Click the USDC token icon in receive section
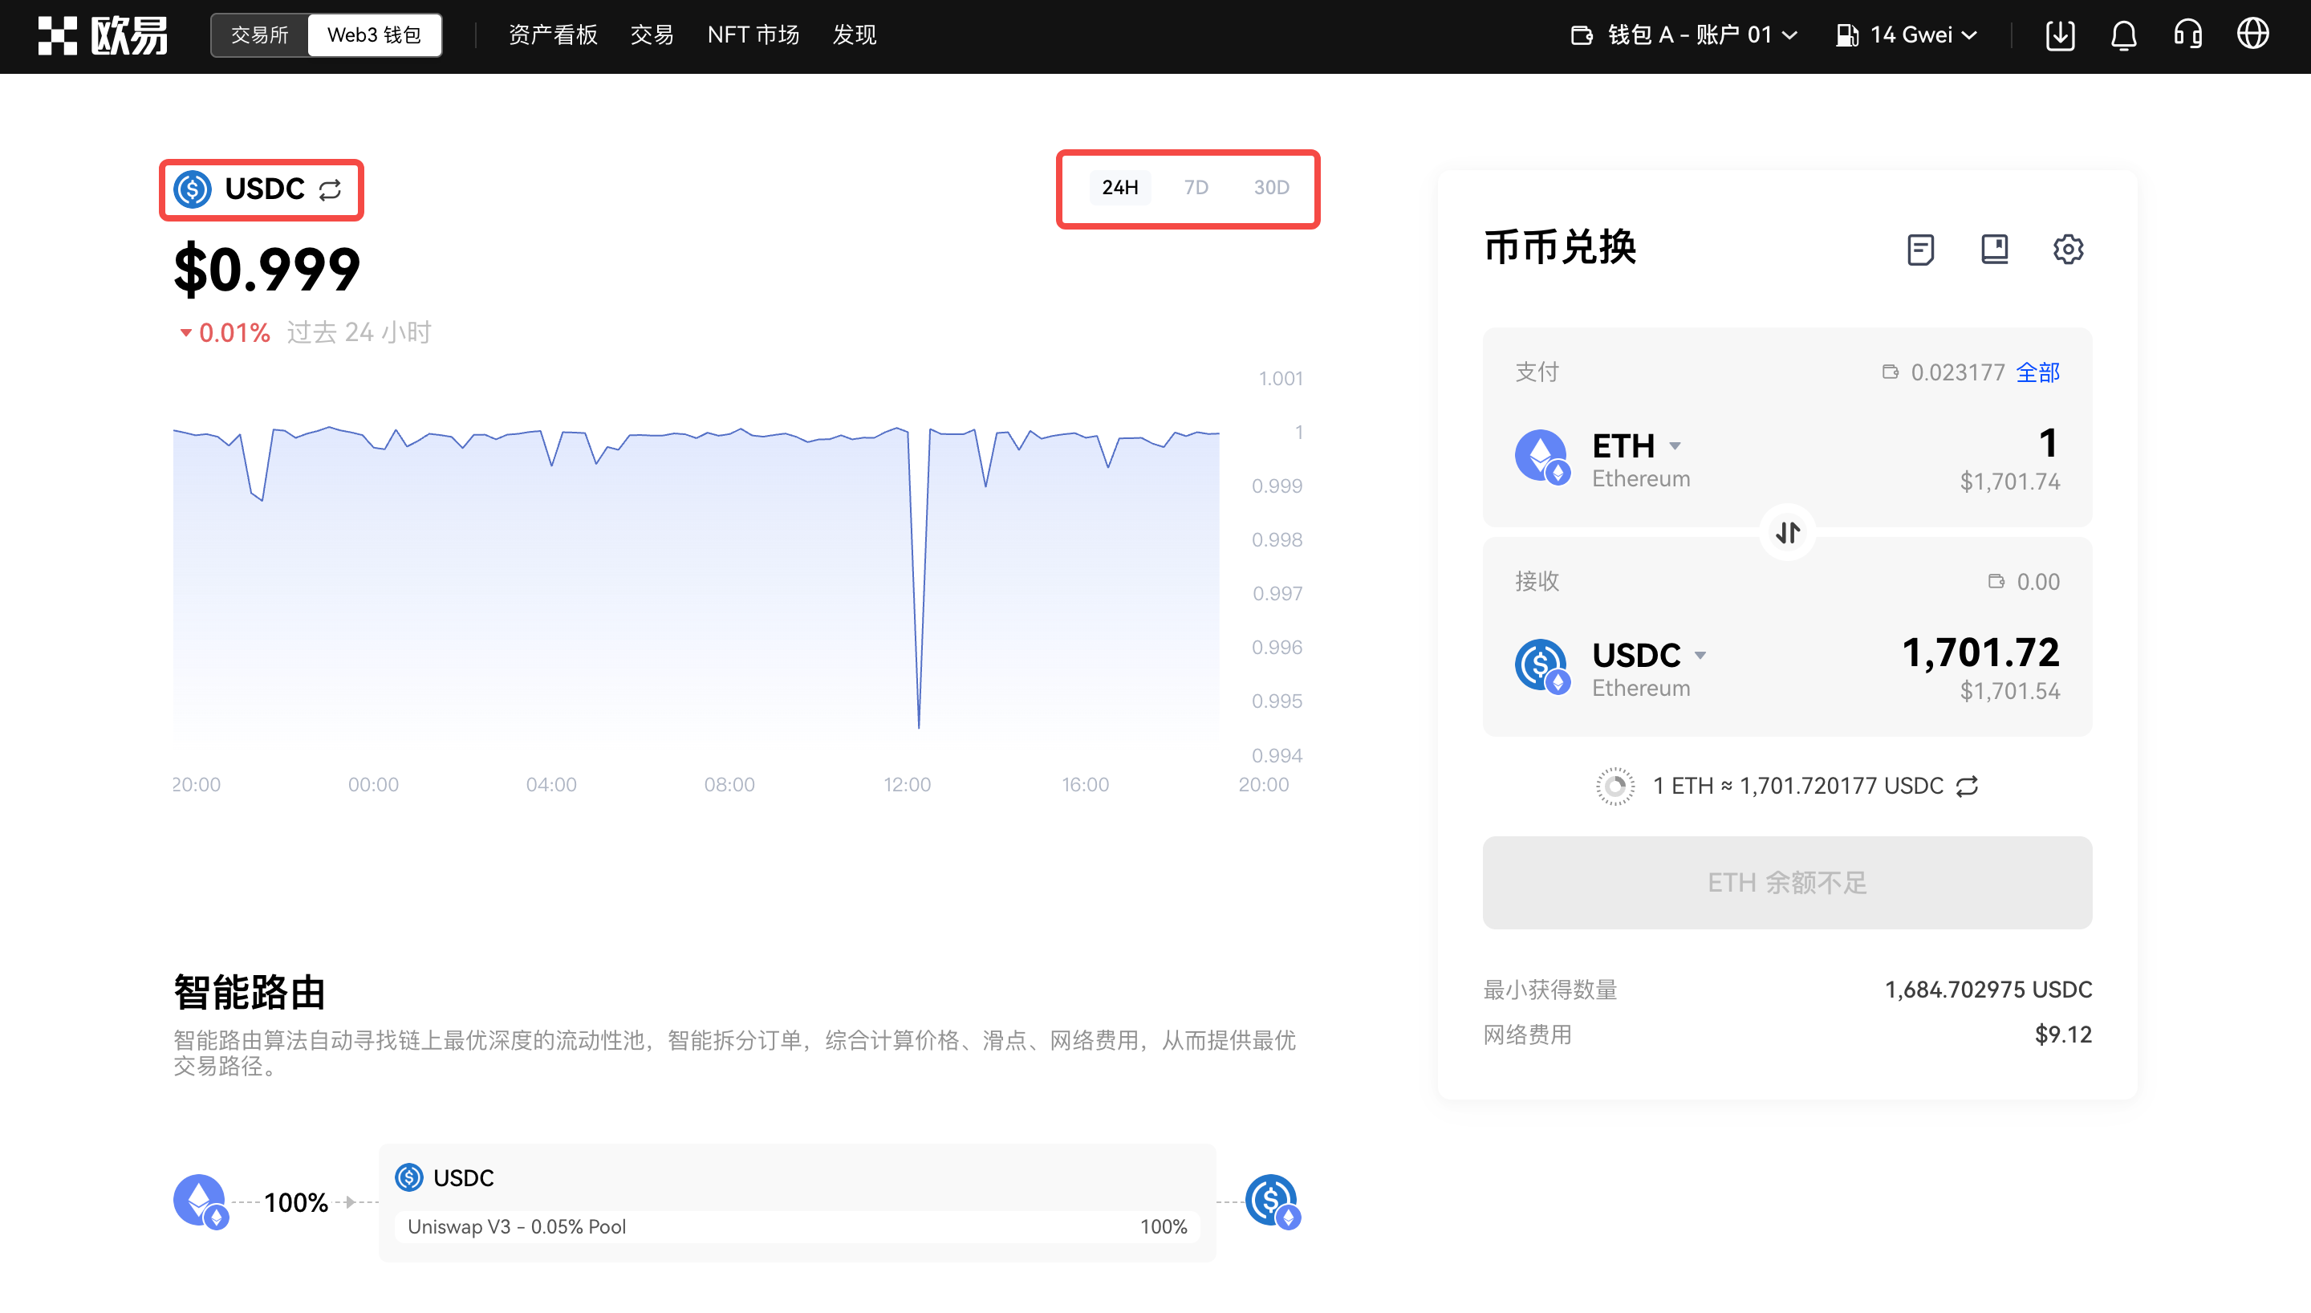 pyautogui.click(x=1542, y=666)
